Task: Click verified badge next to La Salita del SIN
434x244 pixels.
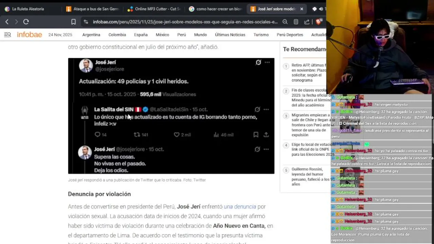Action: [x=145, y=109]
